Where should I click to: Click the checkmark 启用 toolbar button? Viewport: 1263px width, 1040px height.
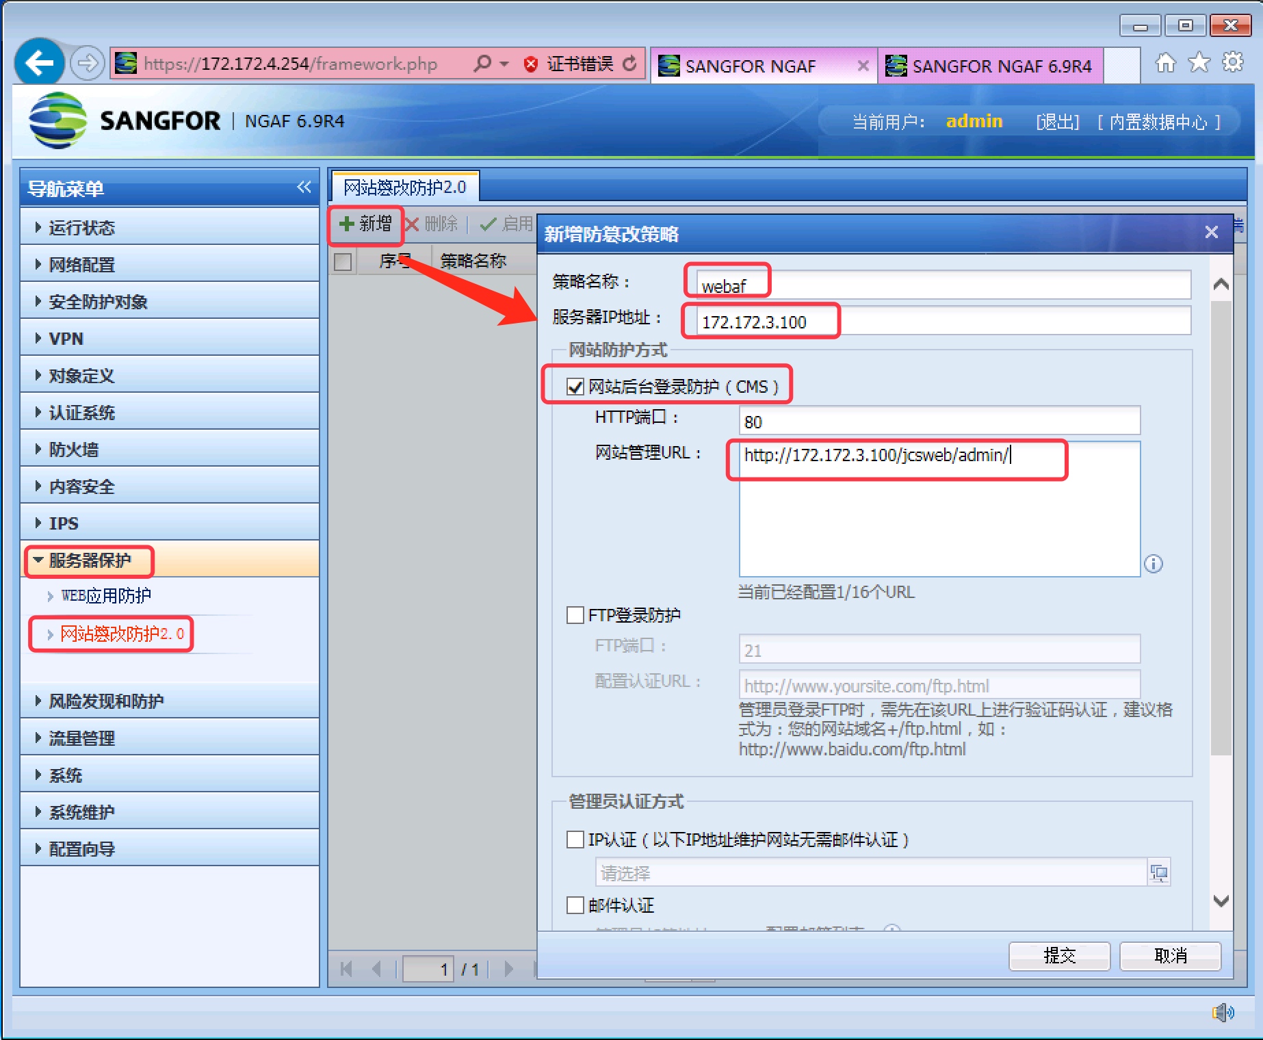[507, 224]
